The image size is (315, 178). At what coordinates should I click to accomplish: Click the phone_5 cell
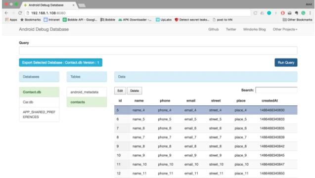165,119
